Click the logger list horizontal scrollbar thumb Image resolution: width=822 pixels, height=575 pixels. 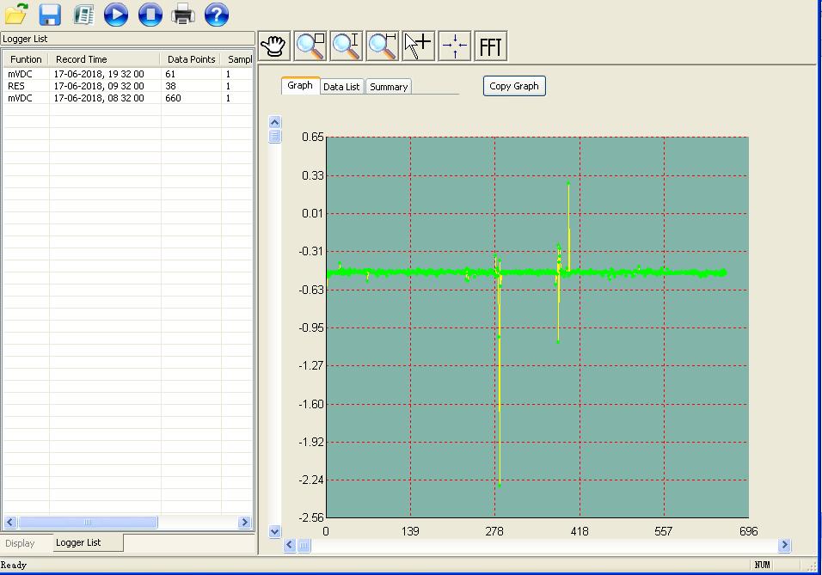point(88,522)
